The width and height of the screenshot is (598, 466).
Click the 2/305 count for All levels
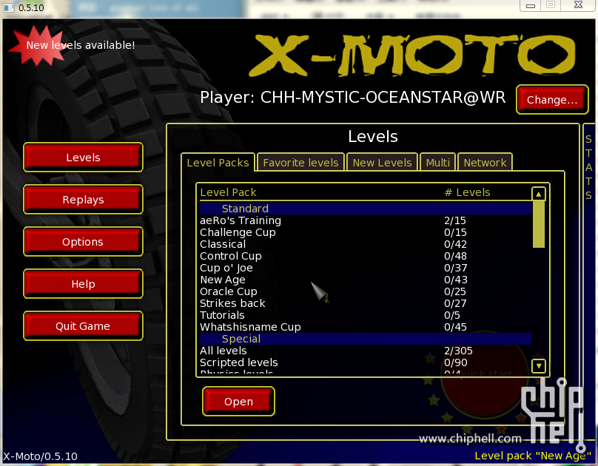(458, 351)
